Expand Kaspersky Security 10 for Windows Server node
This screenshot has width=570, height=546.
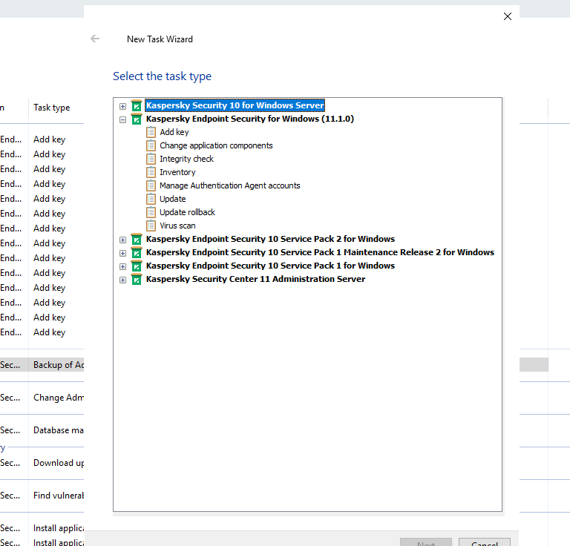click(x=123, y=106)
